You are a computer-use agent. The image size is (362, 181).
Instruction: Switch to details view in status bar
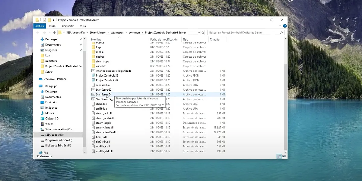click(279, 156)
